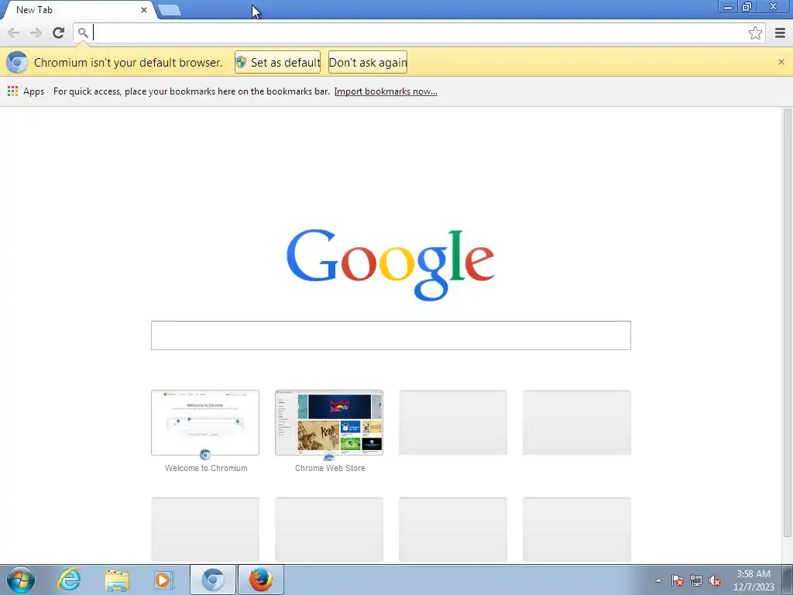The image size is (793, 595).
Task: Open the Chromium hamburger menu
Action: [780, 33]
